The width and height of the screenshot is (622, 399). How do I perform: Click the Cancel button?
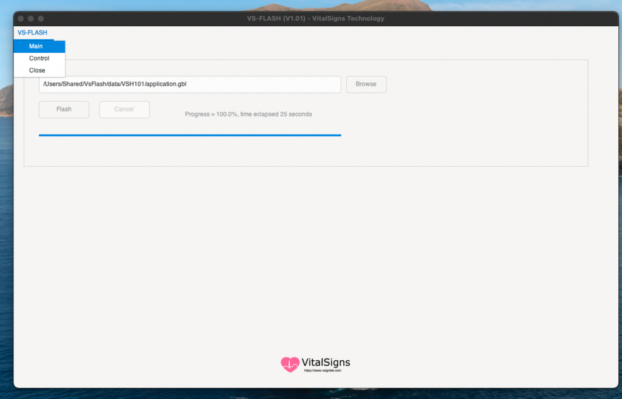[124, 109]
